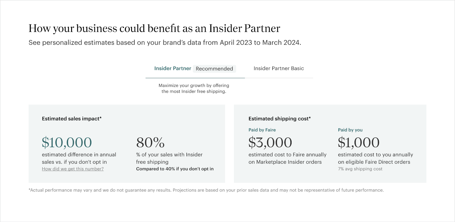Screen dimensions: 455x222
Task: Click the Estimated sales impact heading
Action: pos(72,119)
